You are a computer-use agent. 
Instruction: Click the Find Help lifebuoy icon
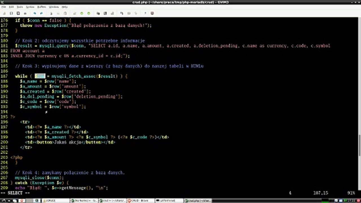click(152, 13)
